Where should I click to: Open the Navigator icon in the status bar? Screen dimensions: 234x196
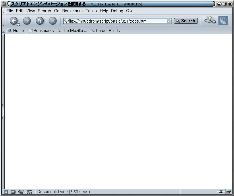pos(6,192)
